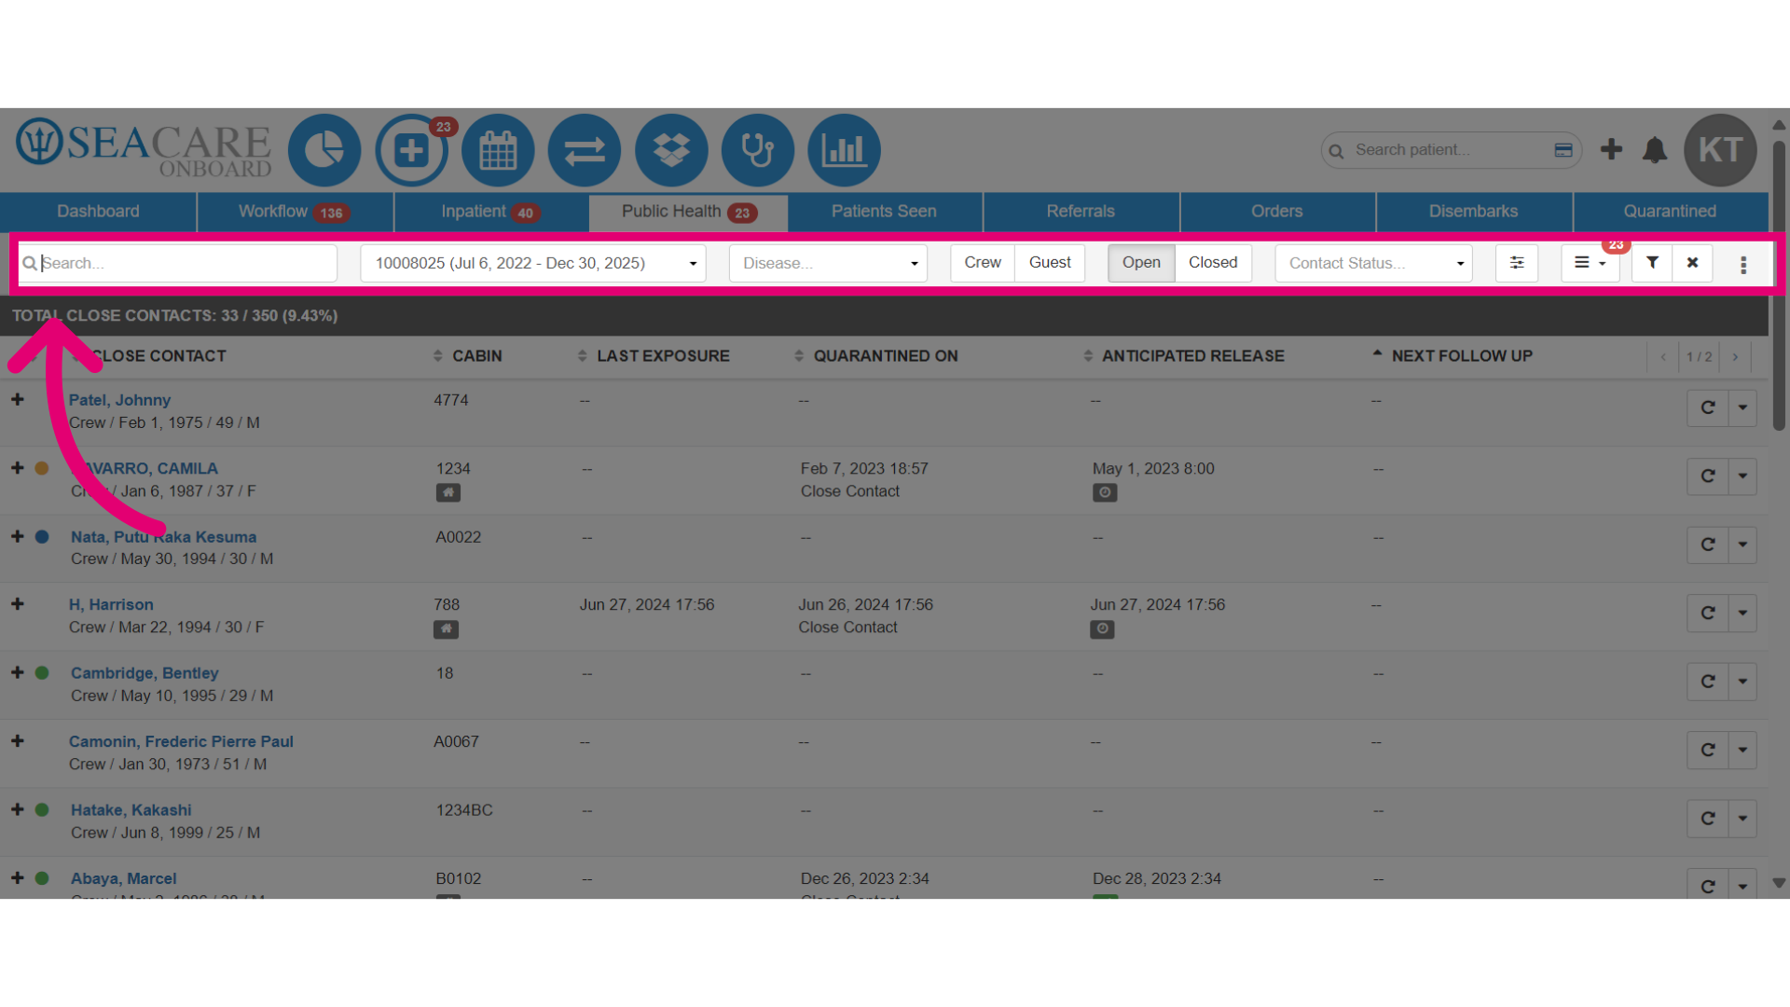Open Nata, Putu Raka Kesuma patient link
The width and height of the screenshot is (1790, 1007).
(x=163, y=537)
